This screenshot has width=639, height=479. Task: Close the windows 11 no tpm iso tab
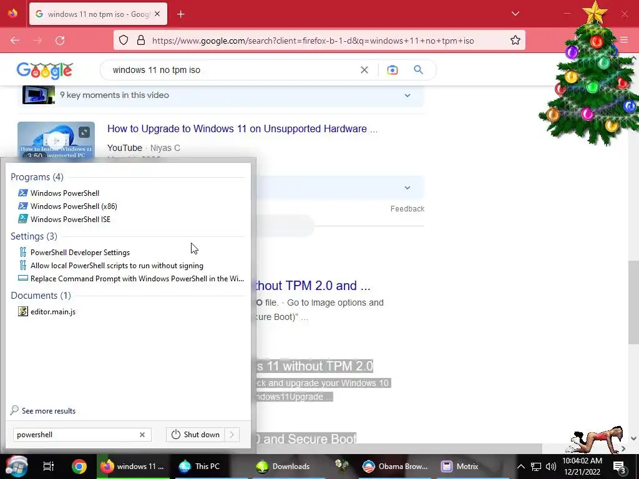157,14
